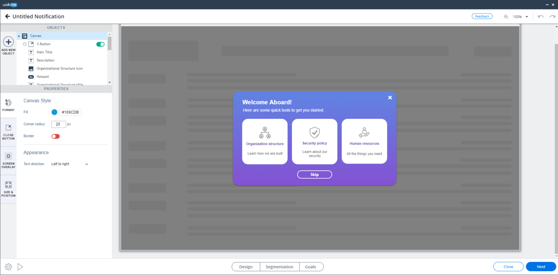Click the preview play icon

coord(20,267)
